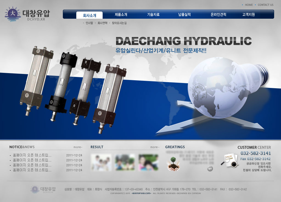Click the HOME link at top
Viewport: 281px width, 202px height.
249,5
